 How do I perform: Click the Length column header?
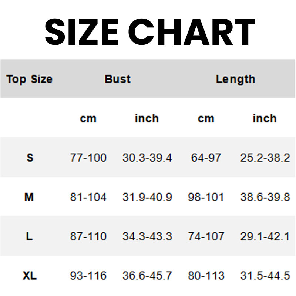coord(235,79)
